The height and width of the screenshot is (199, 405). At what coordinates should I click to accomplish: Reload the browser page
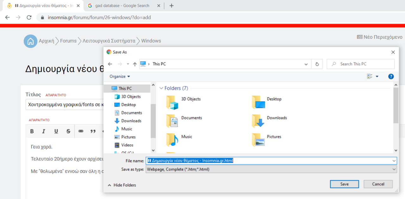click(x=29, y=17)
